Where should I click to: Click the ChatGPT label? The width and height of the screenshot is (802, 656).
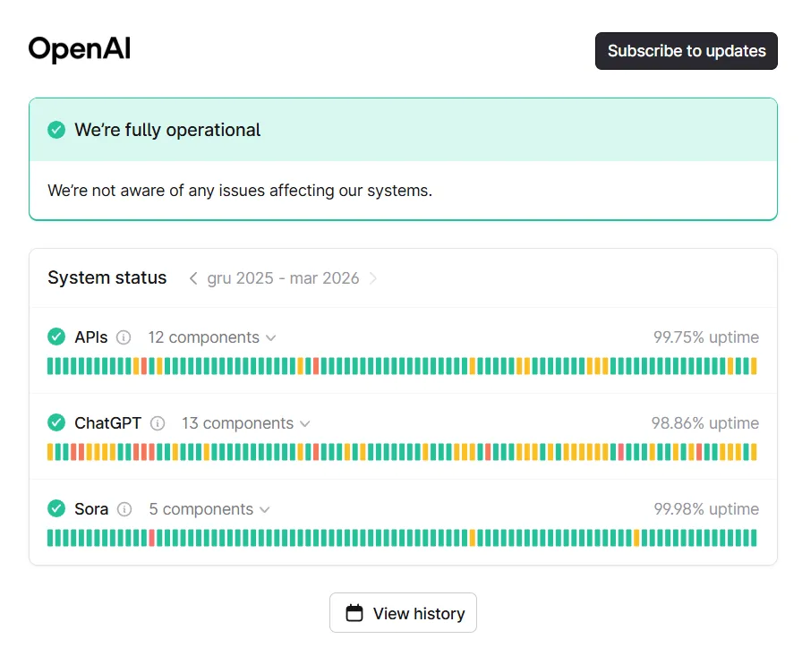tap(108, 423)
